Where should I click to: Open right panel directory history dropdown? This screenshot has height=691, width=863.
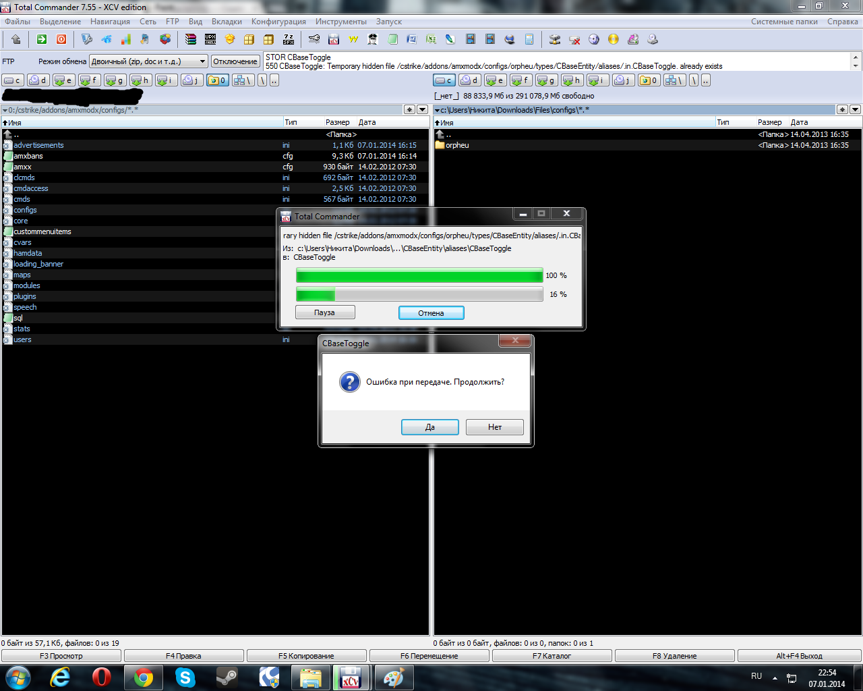coord(855,109)
